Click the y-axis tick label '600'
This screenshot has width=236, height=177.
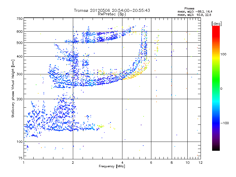19,32
